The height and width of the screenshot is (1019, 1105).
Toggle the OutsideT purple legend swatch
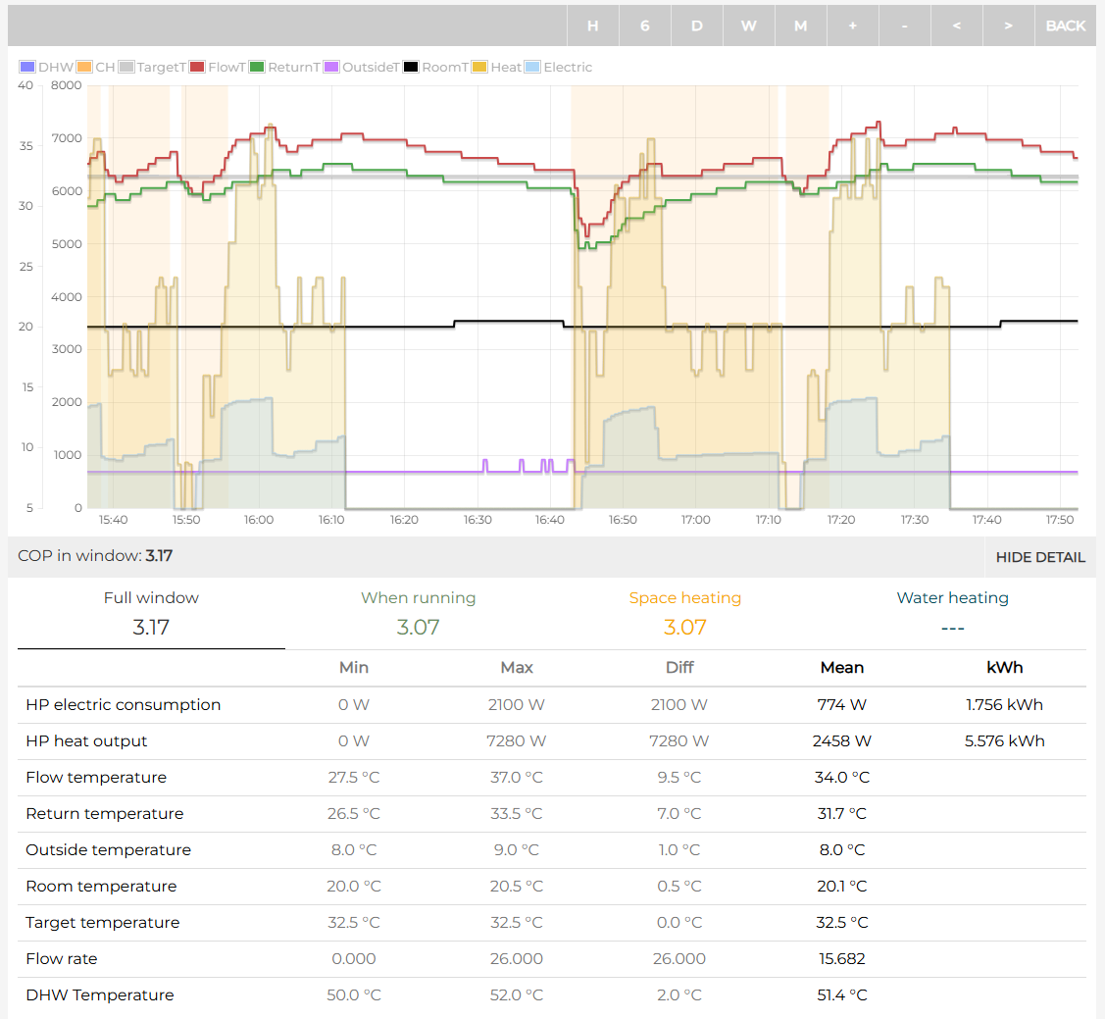pos(331,68)
